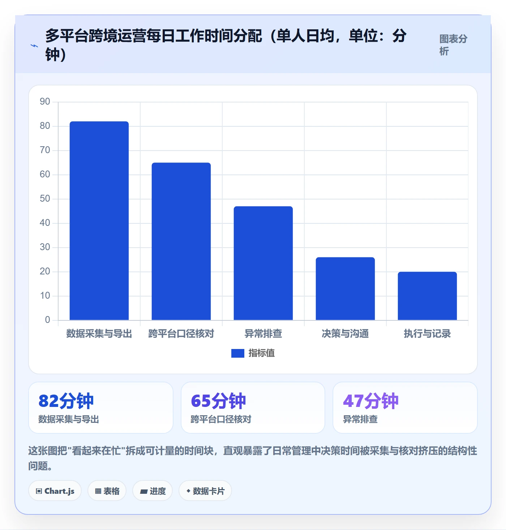Open the 65分钟 data card

pyautogui.click(x=253, y=408)
